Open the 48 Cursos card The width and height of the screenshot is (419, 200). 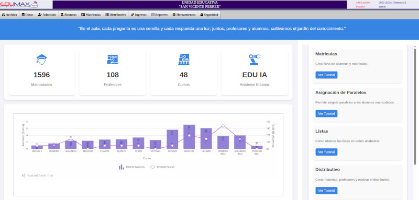pyautogui.click(x=184, y=72)
